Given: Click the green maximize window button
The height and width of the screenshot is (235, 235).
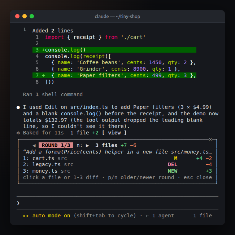Looking at the screenshot, I should pyautogui.click(x=32, y=16).
